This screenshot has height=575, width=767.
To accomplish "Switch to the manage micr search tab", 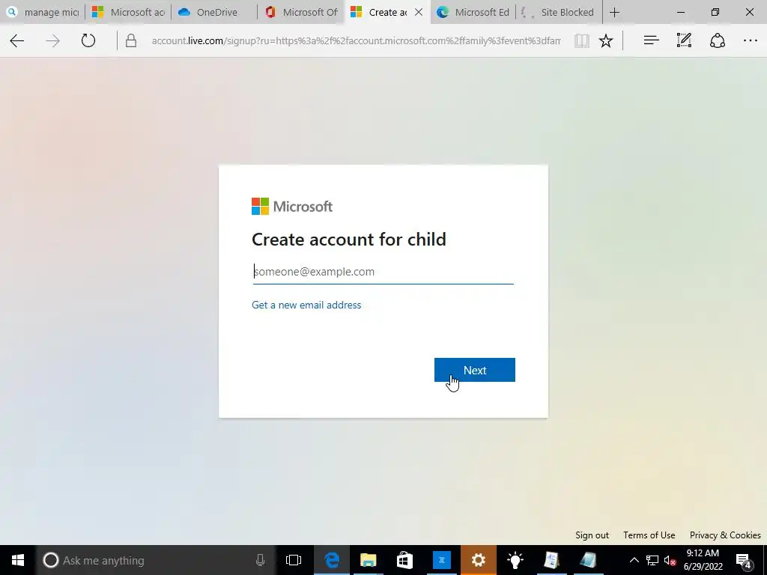I will [x=43, y=12].
